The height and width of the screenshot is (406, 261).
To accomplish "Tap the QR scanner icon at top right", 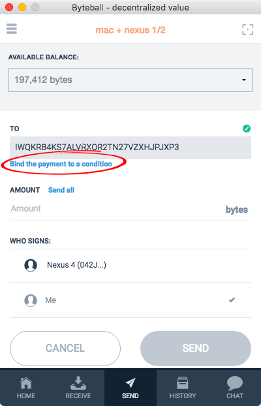I will [x=247, y=30].
